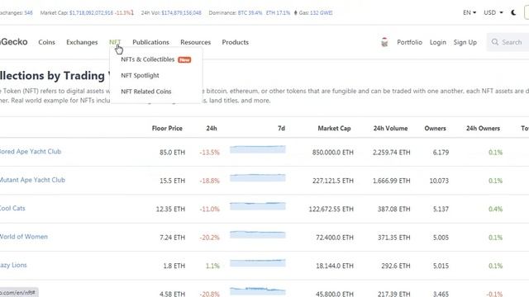Screen dimensions: 529x297
Task: Sort table by Owners column
Action: pyautogui.click(x=436, y=129)
